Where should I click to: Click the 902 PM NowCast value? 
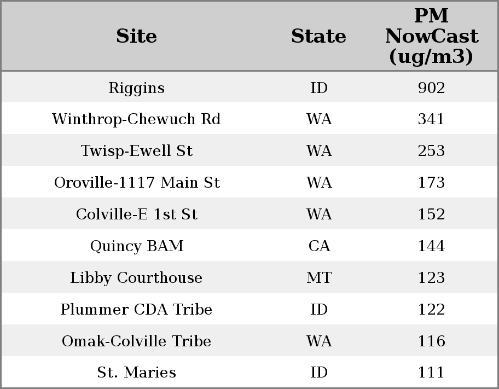tap(431, 88)
